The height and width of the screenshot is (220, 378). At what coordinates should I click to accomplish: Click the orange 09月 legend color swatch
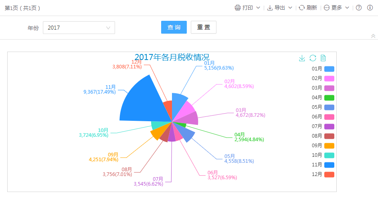coord(329,146)
